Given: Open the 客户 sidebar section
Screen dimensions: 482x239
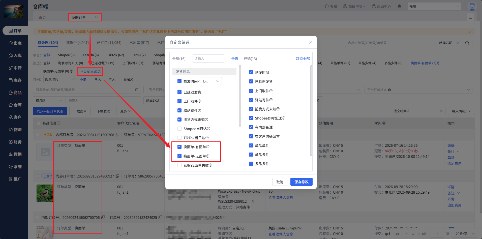Looking at the screenshot, I should 15,117.
